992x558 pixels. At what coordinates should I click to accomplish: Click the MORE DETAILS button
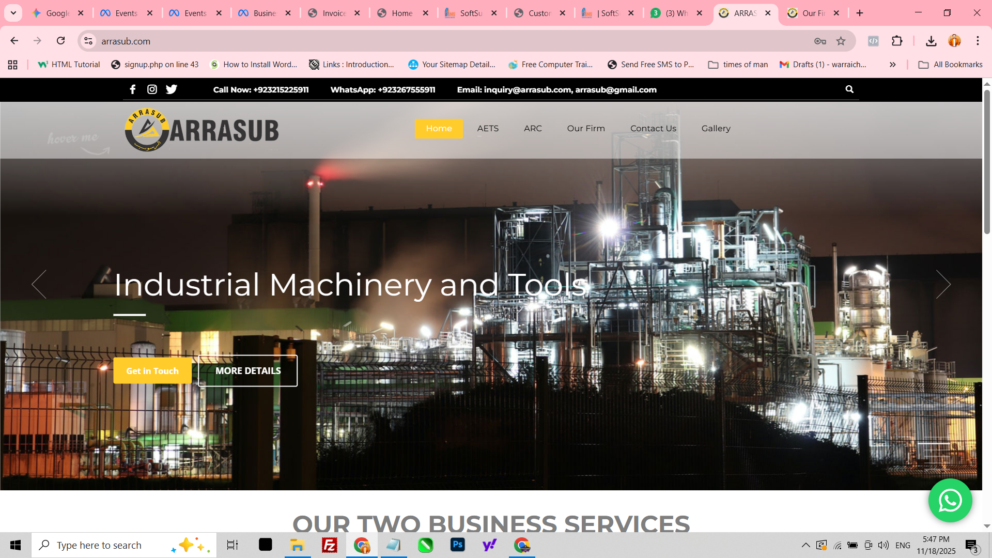pyautogui.click(x=247, y=370)
